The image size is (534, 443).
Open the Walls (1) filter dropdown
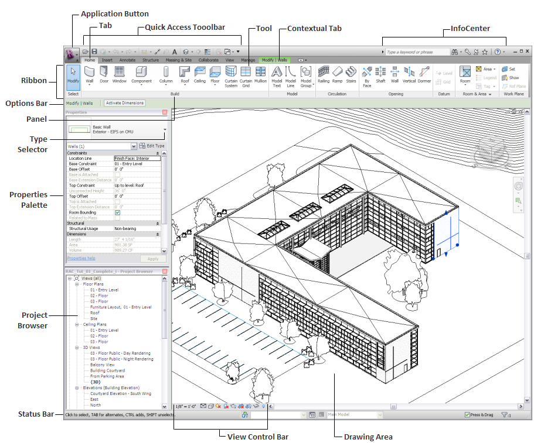[134, 146]
